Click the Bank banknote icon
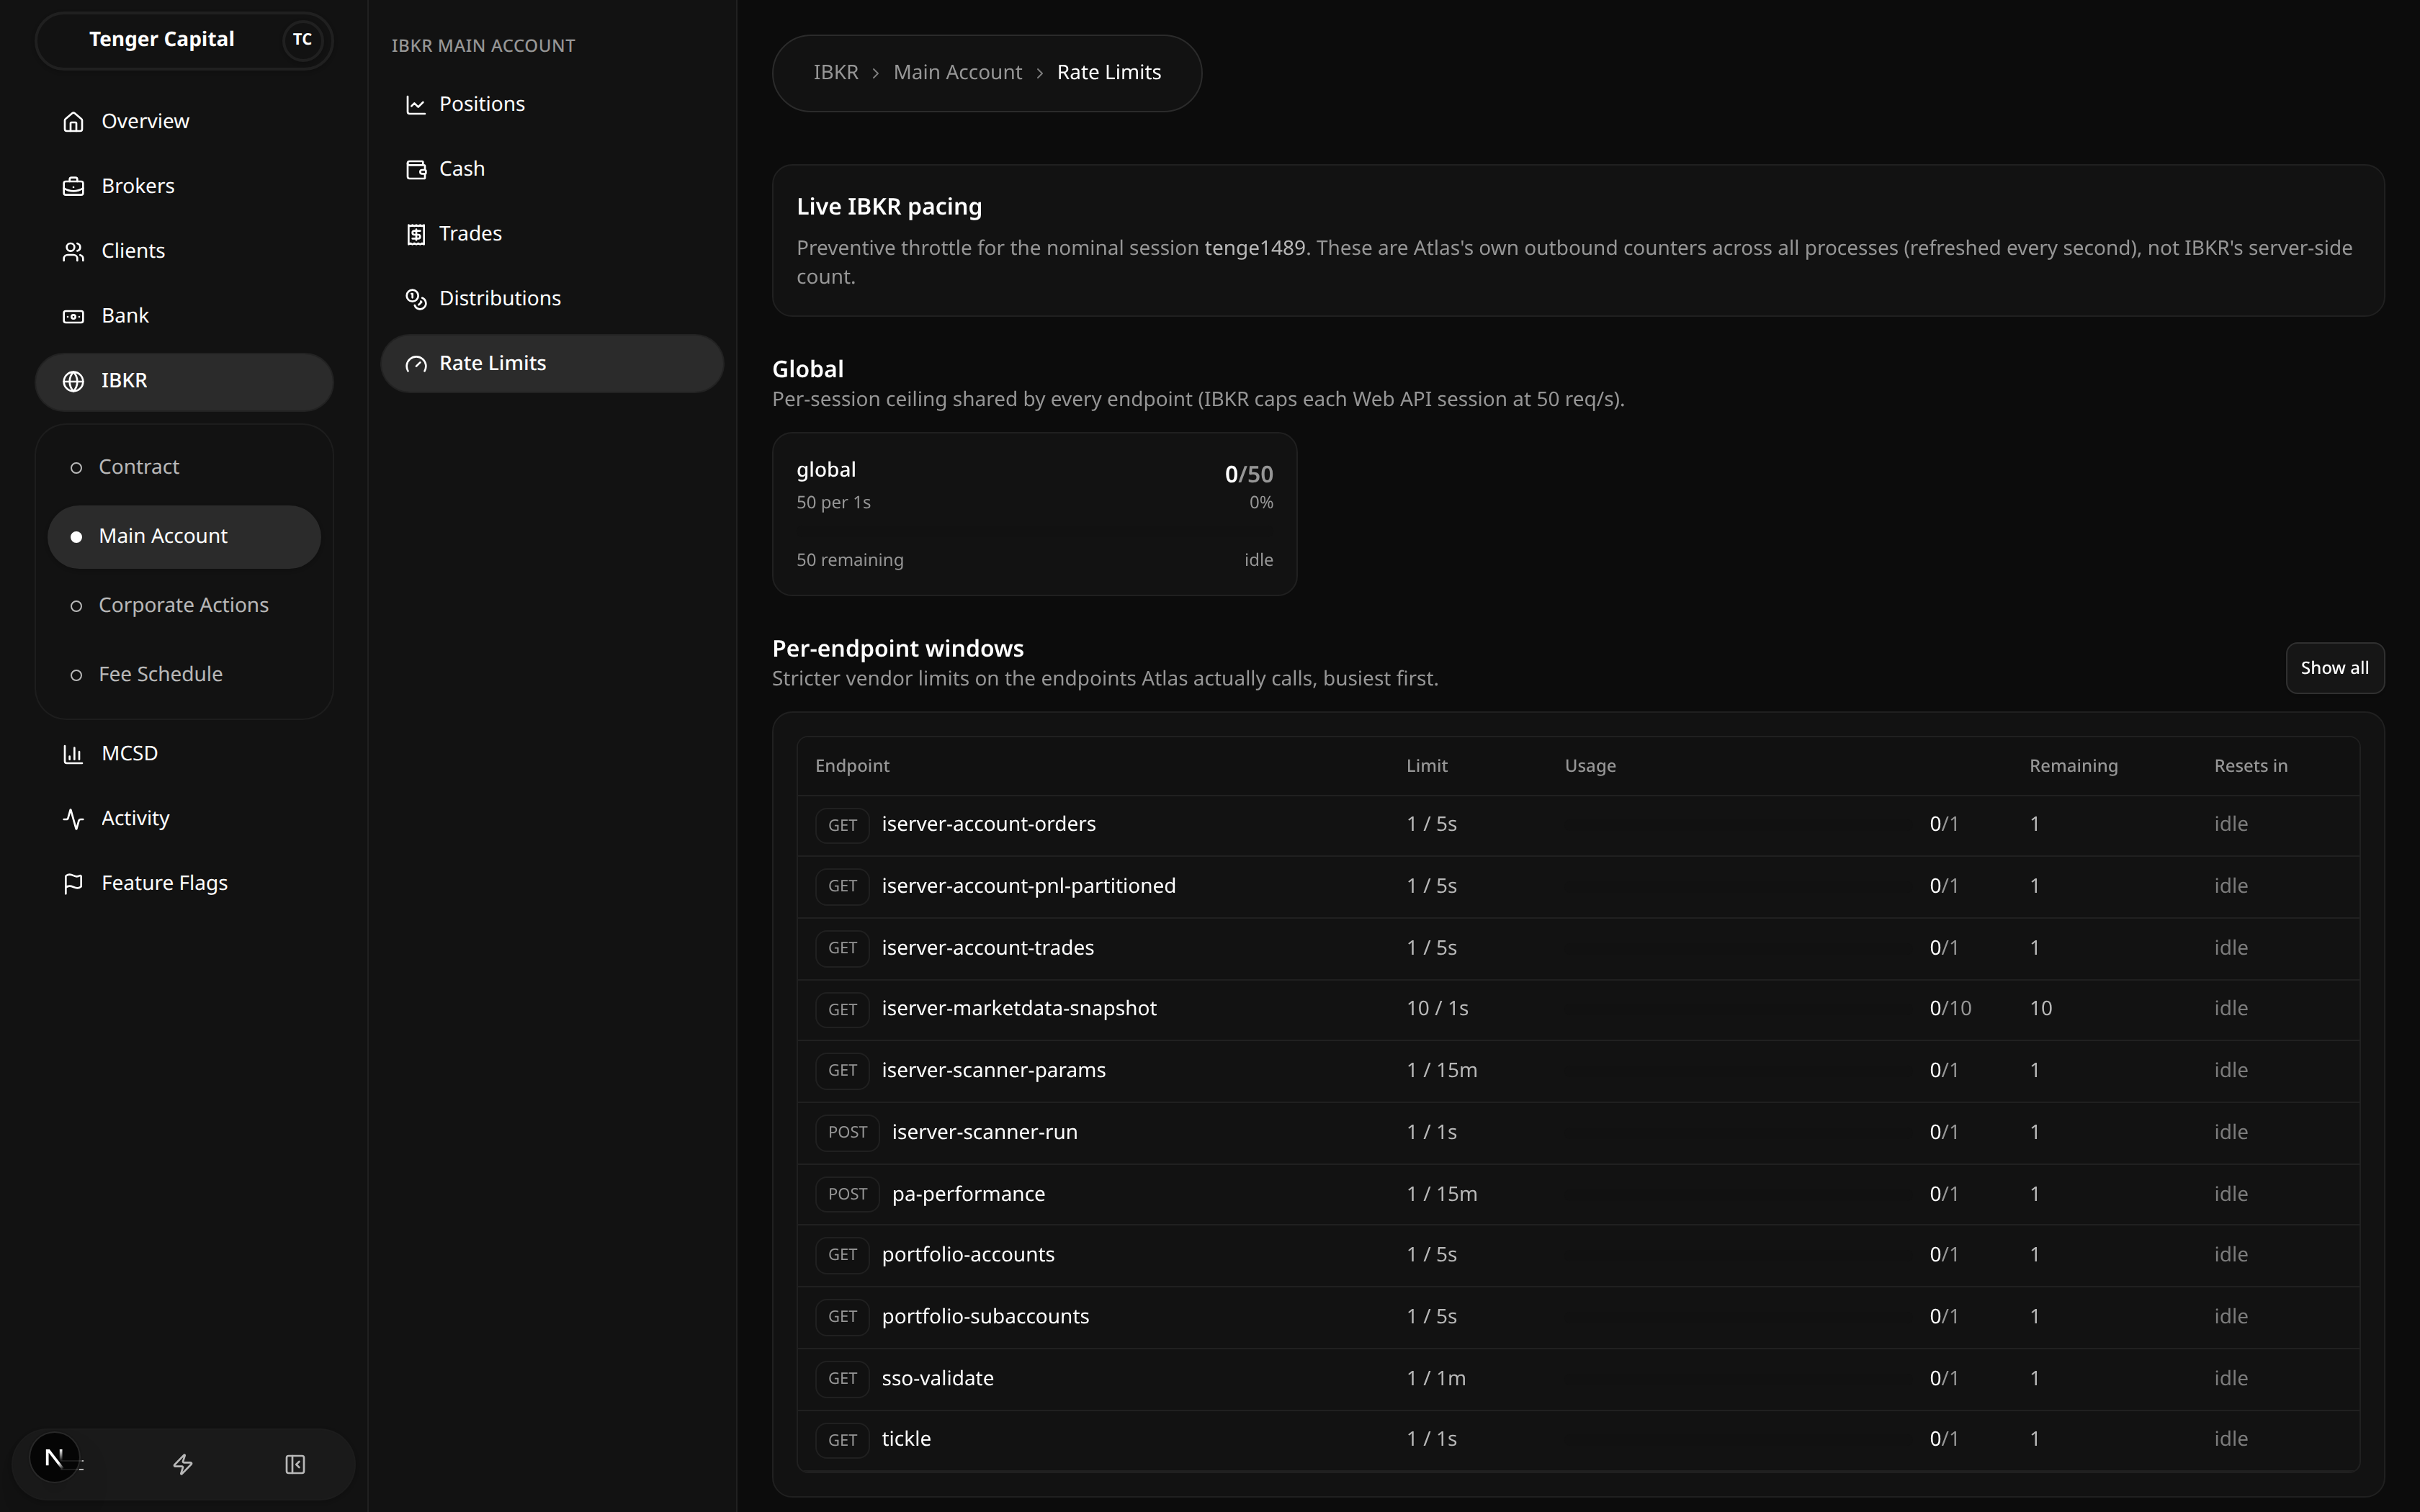Screen dimensions: 2420x1512 tap(73, 316)
